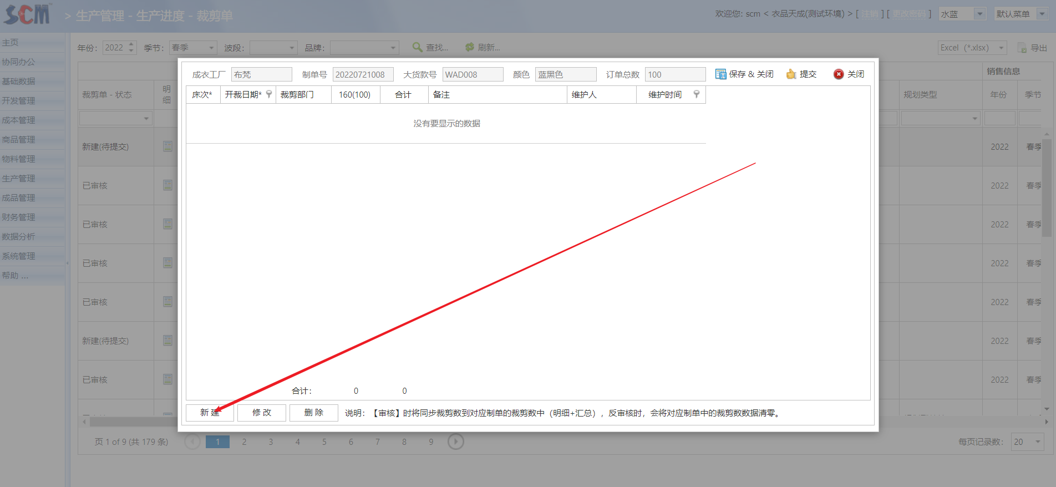
Task: Open 生产管理 in the sidebar menu
Action: [x=19, y=178]
